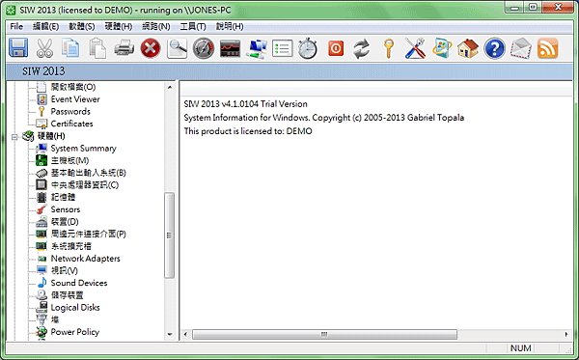Select Passwords in the tree
Screen dimensions: 579x360
pos(70,111)
